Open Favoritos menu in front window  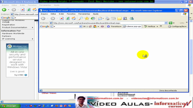(71, 14)
